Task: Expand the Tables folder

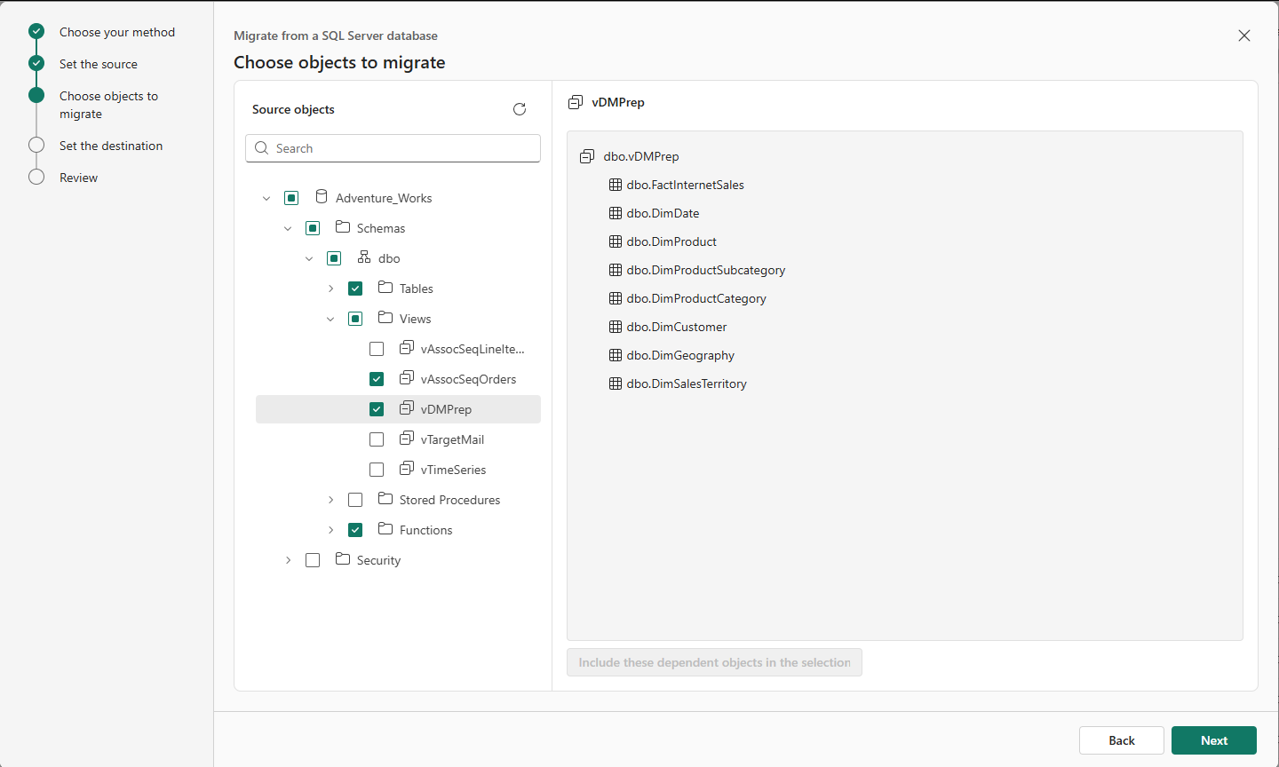Action: tap(330, 289)
